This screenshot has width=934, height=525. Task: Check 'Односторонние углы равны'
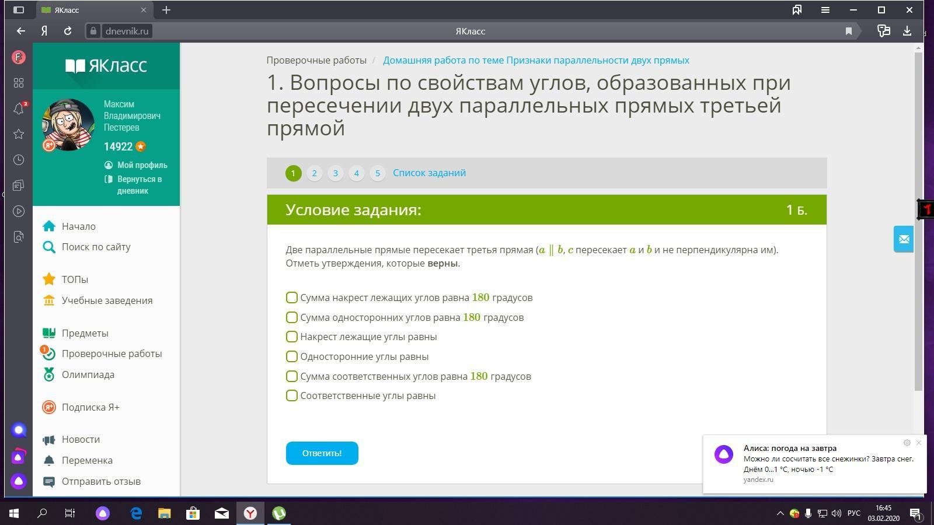point(292,356)
